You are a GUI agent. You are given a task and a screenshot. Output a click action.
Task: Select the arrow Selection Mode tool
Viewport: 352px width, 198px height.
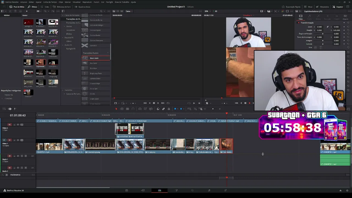click(x=116, y=109)
